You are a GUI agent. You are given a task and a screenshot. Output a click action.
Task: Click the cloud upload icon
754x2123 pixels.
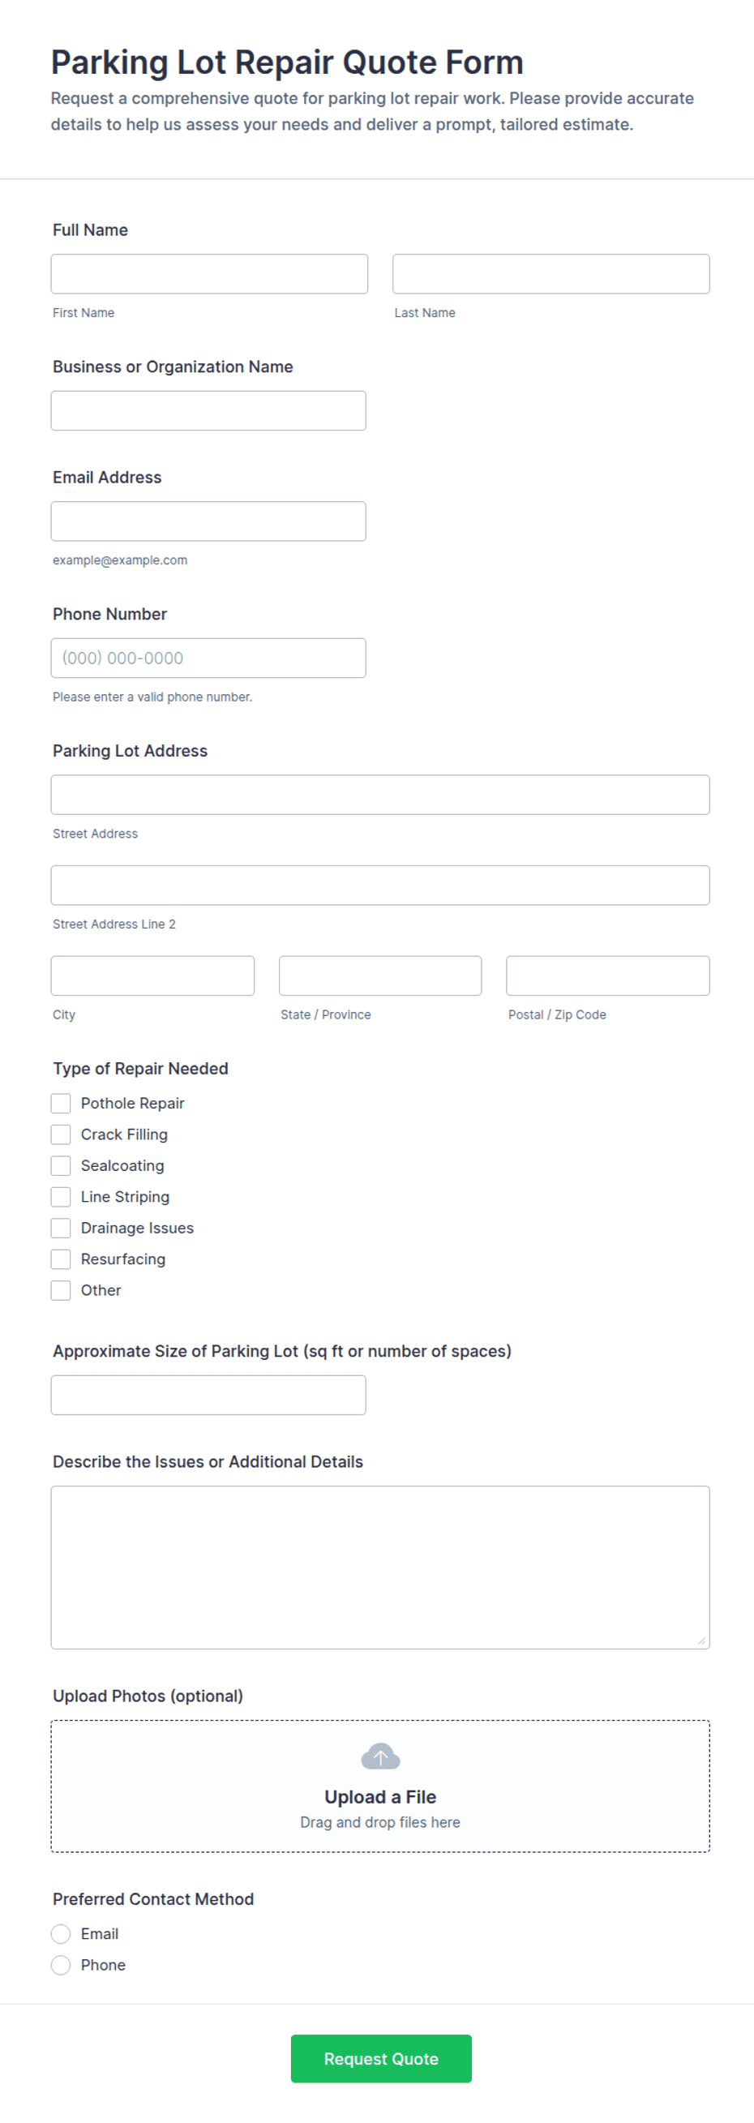381,1756
